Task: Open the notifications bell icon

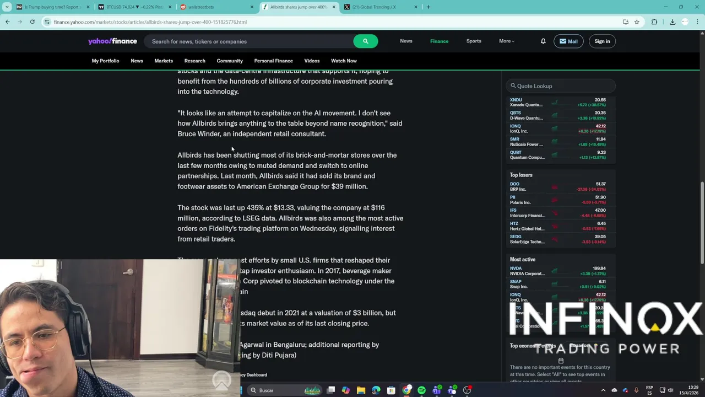Action: click(x=543, y=41)
